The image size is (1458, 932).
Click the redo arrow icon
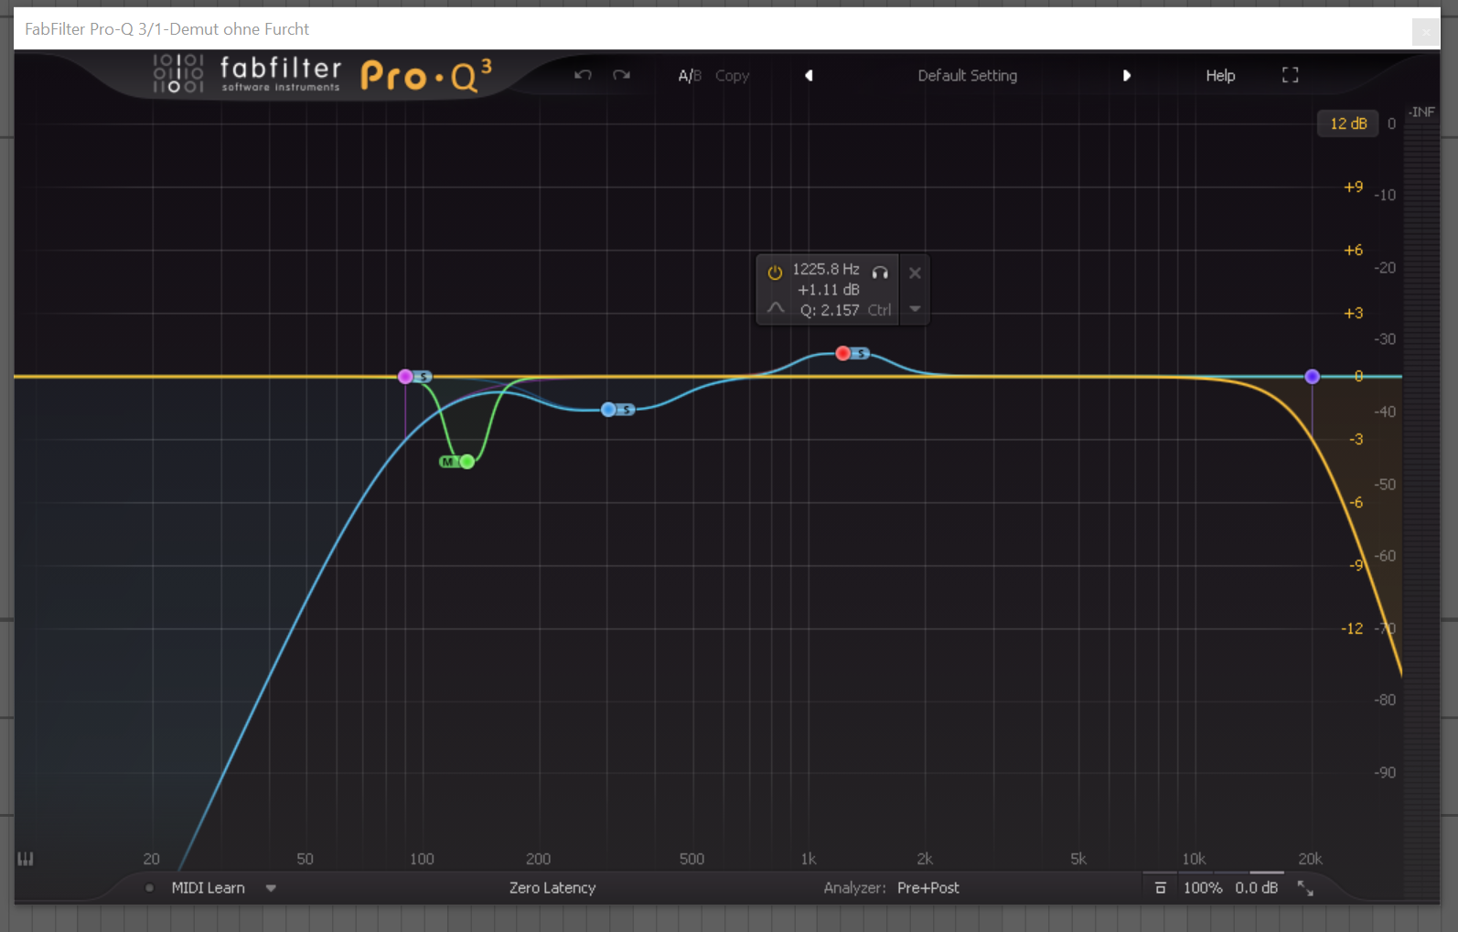[x=622, y=75]
